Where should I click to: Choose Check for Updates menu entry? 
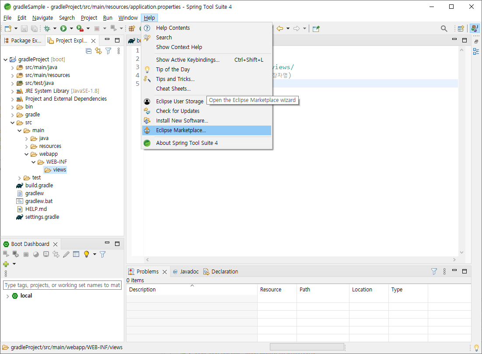coord(206,111)
